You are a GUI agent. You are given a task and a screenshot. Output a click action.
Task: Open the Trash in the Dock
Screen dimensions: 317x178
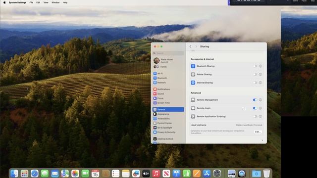[x=266, y=174]
